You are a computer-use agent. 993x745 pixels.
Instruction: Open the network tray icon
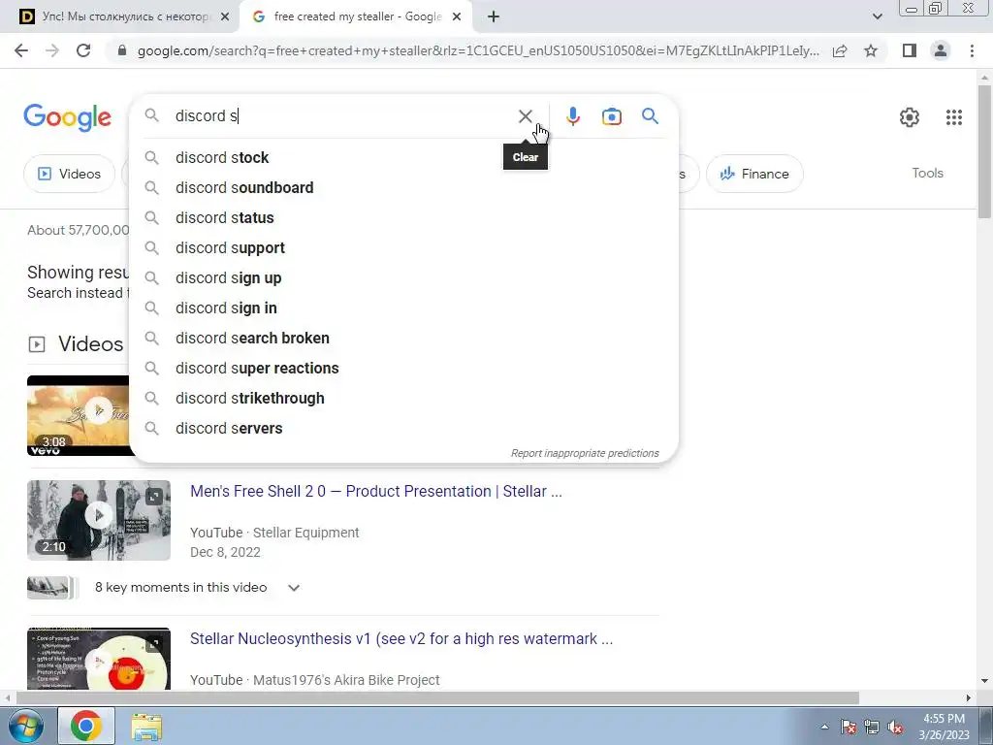tap(872, 727)
